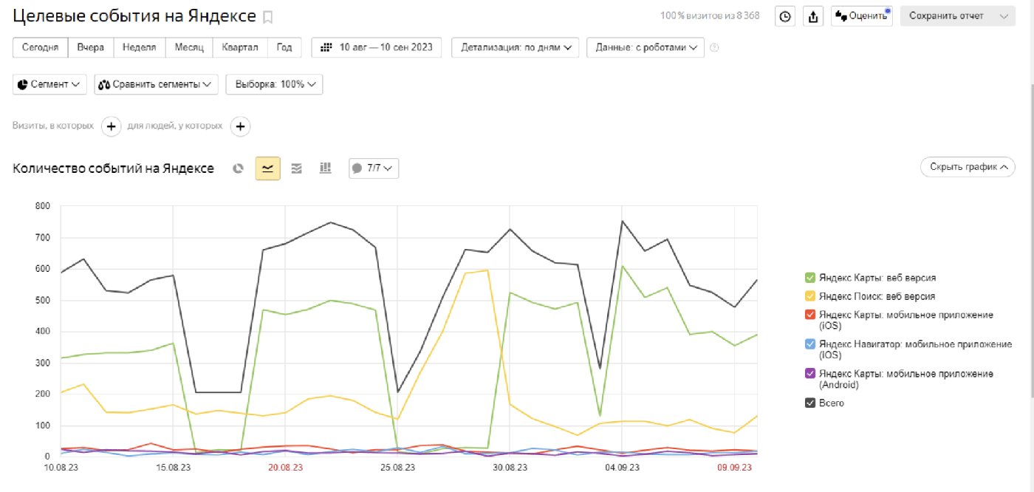The image size is (1034, 492).
Task: Toggle Яндекс Карты: мобильное приложение (Android) checkbox
Action: click(x=810, y=374)
